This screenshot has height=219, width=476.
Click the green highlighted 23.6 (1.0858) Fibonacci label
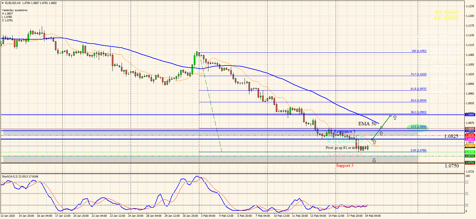pyautogui.click(x=418, y=127)
